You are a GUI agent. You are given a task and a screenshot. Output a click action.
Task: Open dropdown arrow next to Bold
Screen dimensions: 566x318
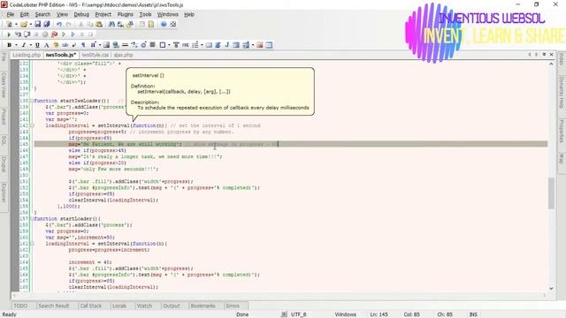(x=16, y=45)
